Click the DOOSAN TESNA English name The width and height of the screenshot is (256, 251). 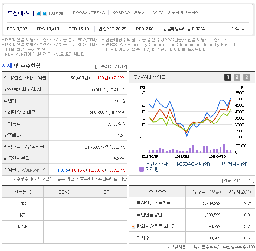[x=89, y=13]
